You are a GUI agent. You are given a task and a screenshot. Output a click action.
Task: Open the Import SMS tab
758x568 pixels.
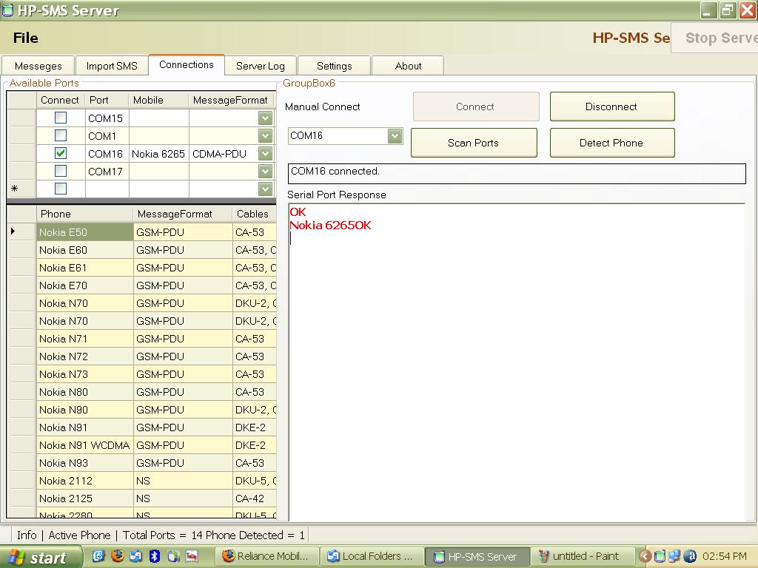(x=112, y=66)
